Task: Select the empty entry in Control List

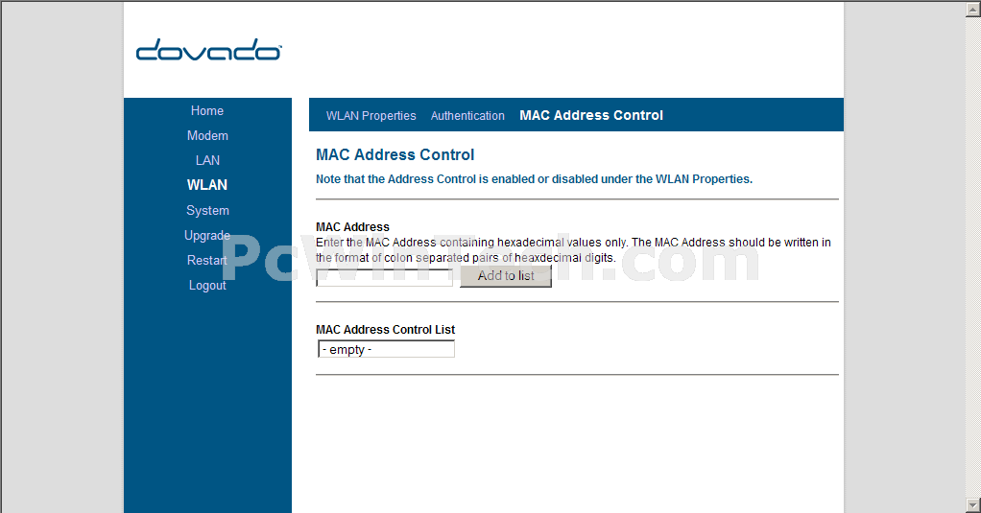Action: (x=386, y=349)
